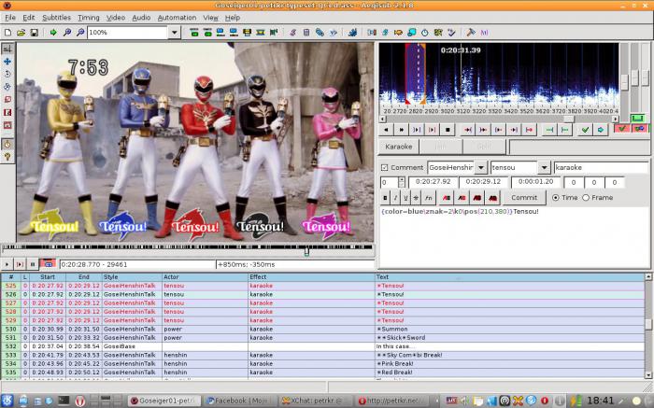Pick primary color AB button
Viewport: 654px width, 408px height.
(447, 198)
